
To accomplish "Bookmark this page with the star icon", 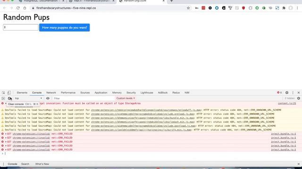I will pos(188,8).
